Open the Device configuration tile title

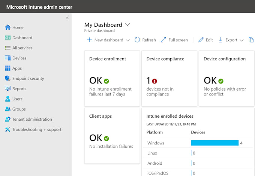coord(225,59)
